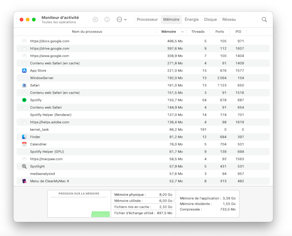Click the Safari process icon
This screenshot has height=236, width=292.
click(x=24, y=85)
